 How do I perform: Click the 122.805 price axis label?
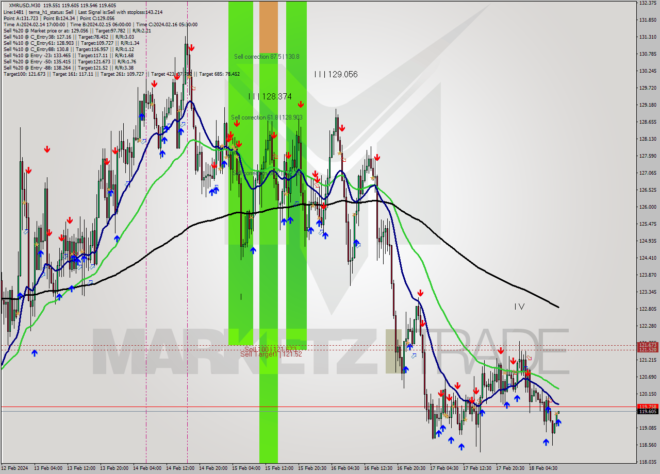point(648,309)
